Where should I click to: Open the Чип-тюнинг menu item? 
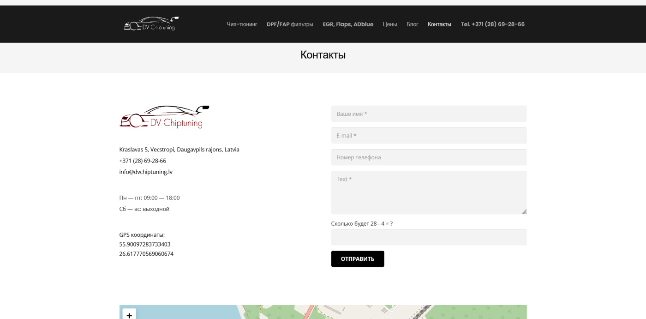(x=242, y=24)
